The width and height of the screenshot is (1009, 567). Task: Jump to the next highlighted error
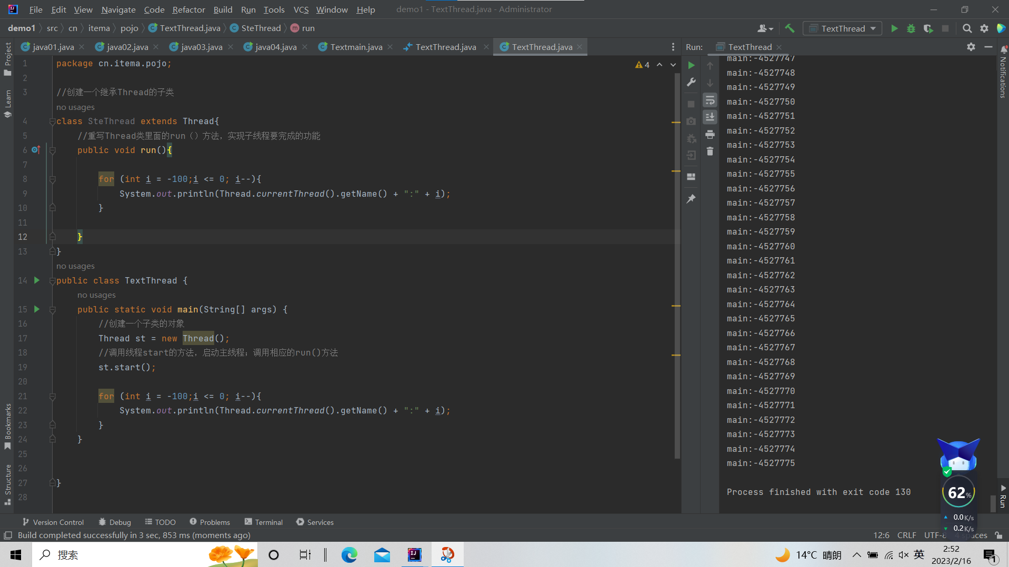coord(673,65)
